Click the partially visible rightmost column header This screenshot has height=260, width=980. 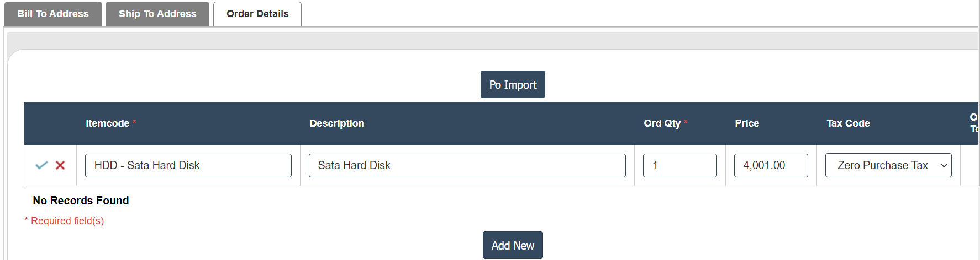pos(973,123)
